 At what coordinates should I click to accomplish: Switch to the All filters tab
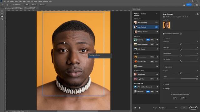(x=137, y=14)
